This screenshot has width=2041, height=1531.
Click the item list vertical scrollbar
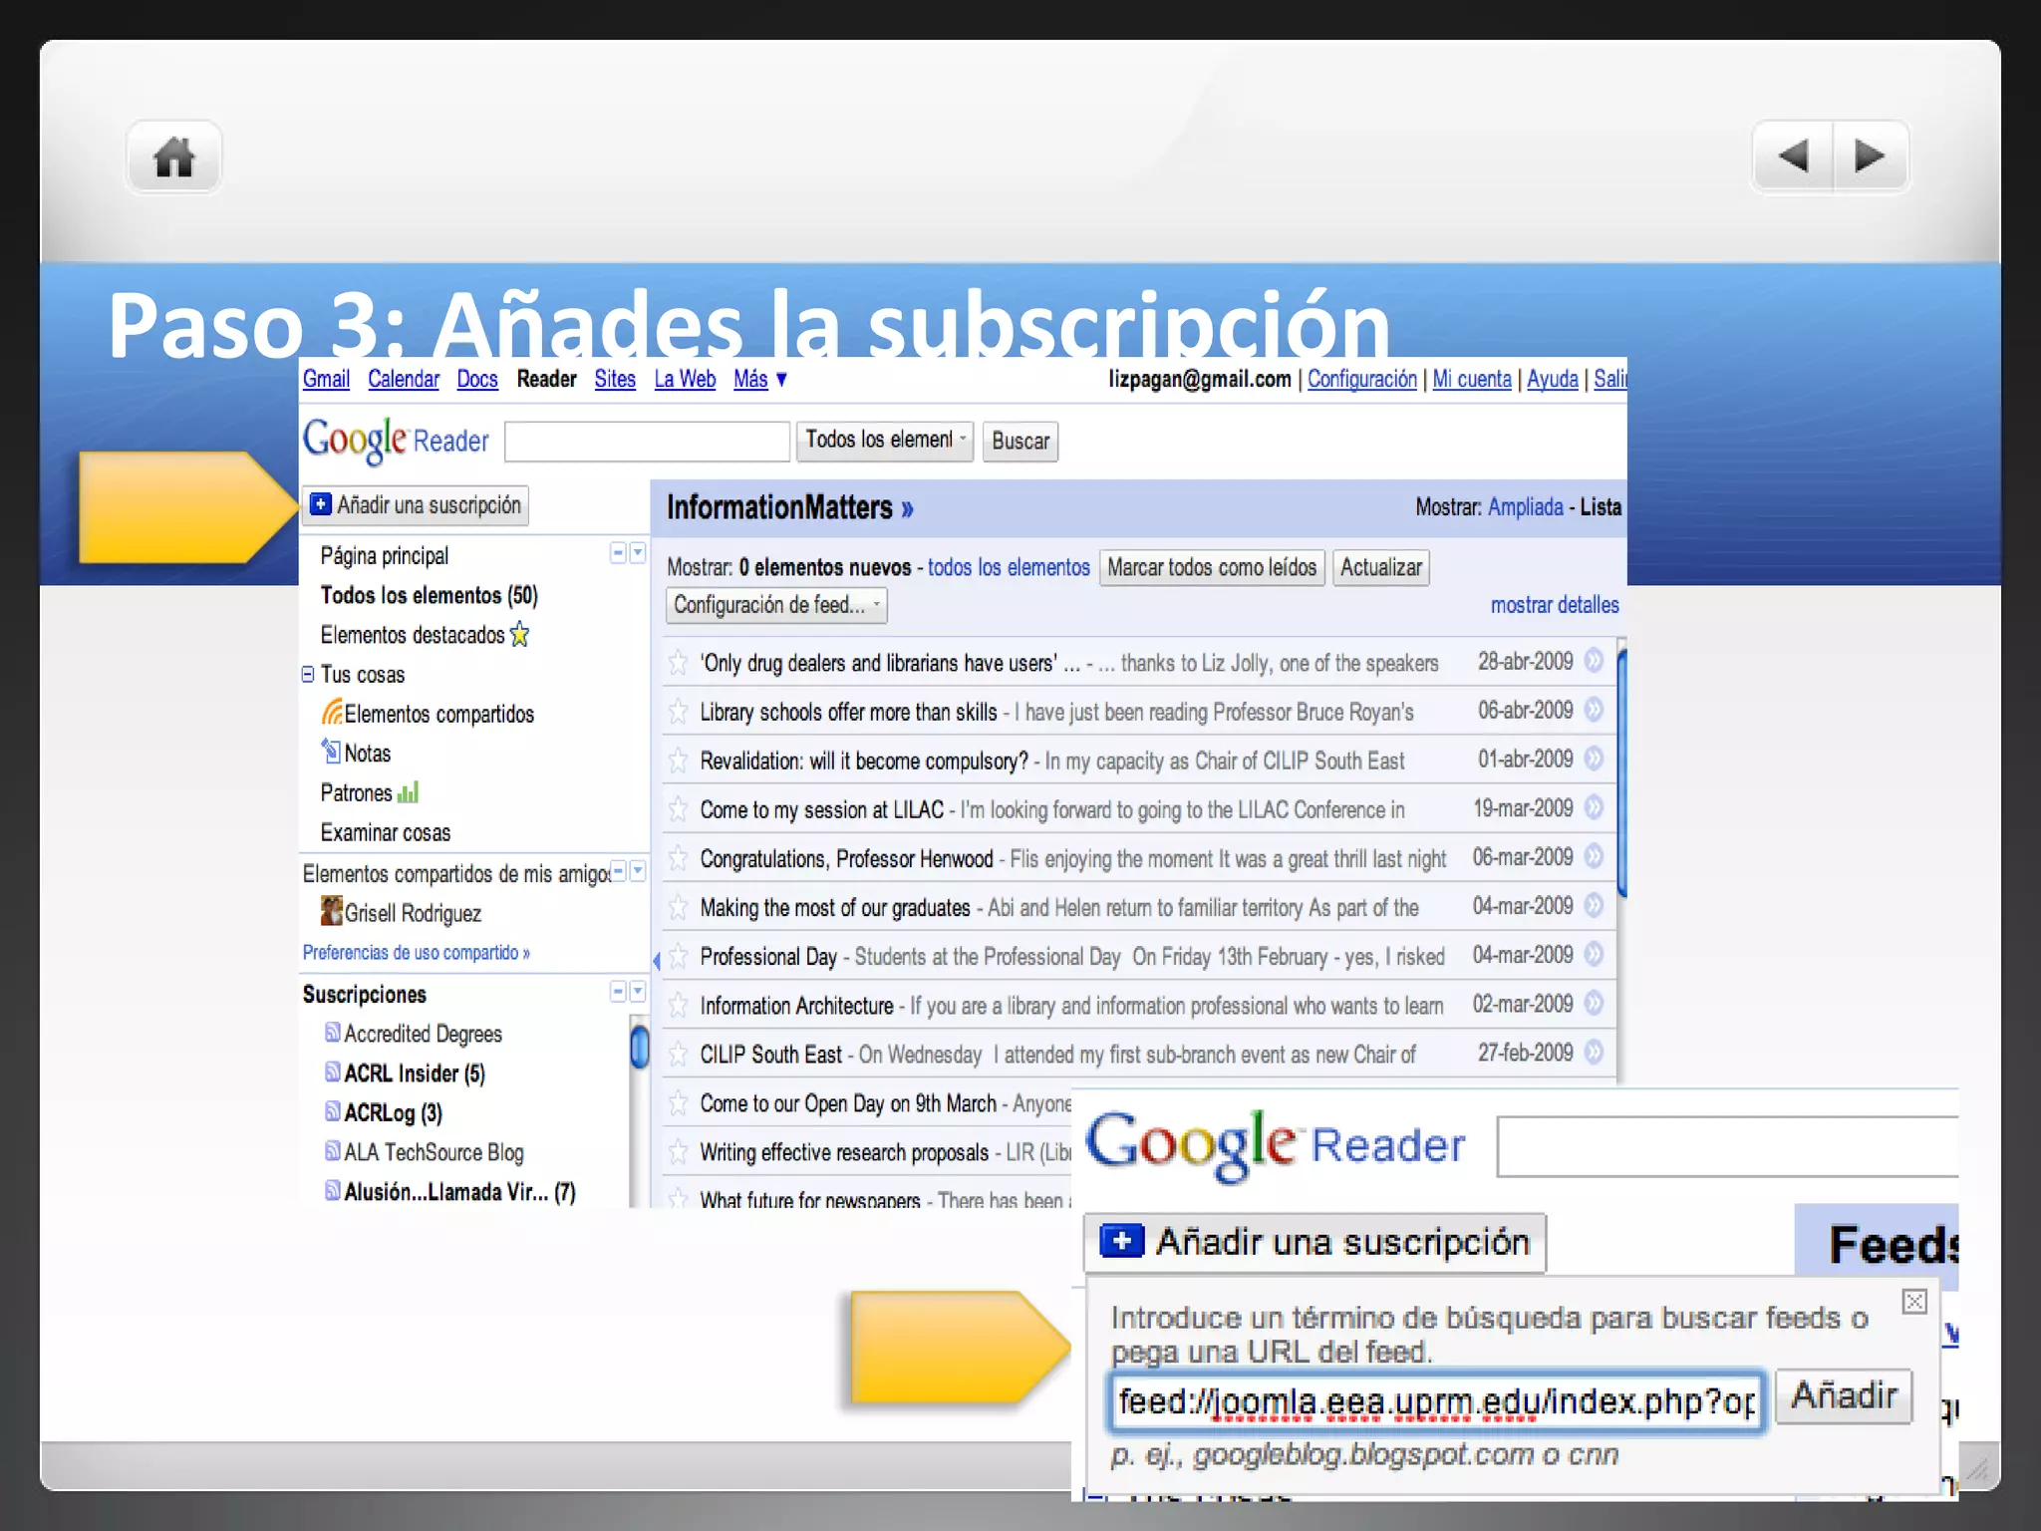pos(1621,772)
